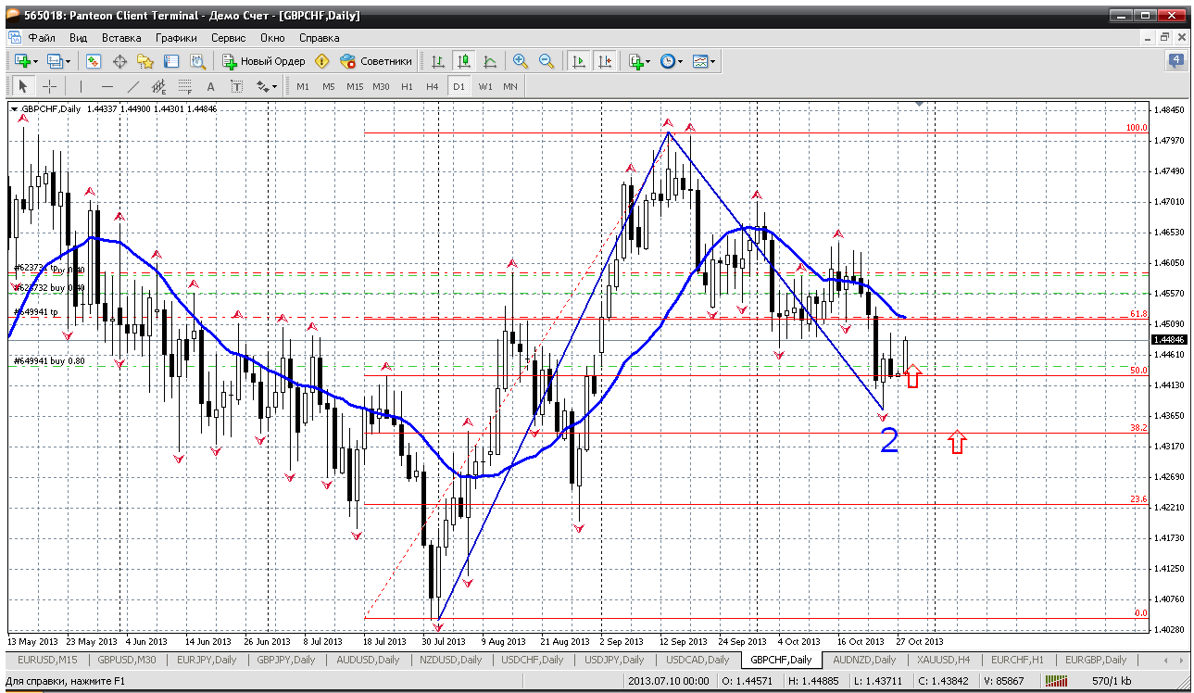Switch timeframe to H4
This screenshot has width=1194, height=693.
433,86
